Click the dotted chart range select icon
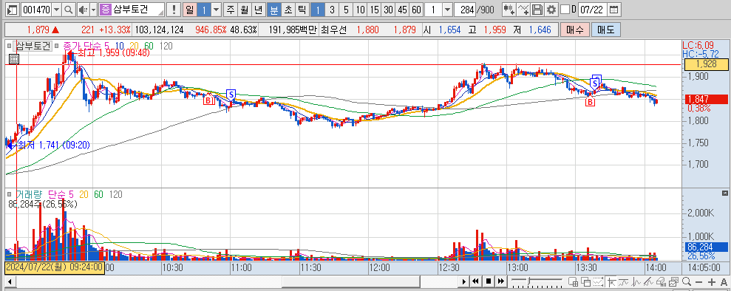Image resolution: width=731 pixels, height=291 pixels. [x=598, y=281]
